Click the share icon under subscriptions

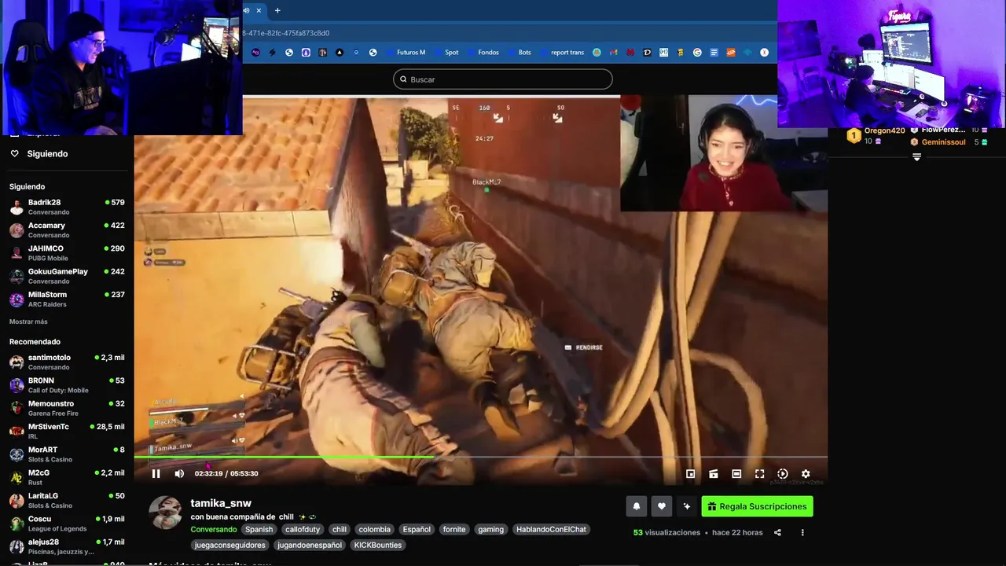(777, 532)
